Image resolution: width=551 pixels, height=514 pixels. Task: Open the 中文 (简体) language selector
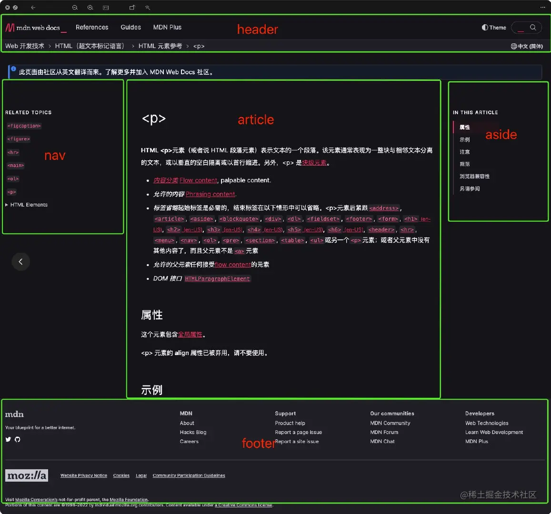[x=527, y=46]
